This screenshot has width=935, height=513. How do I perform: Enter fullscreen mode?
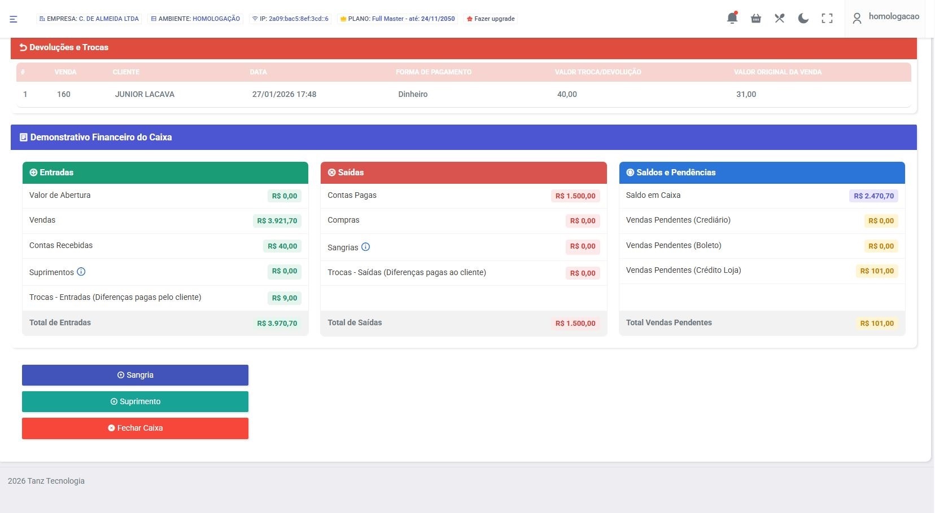tap(827, 19)
